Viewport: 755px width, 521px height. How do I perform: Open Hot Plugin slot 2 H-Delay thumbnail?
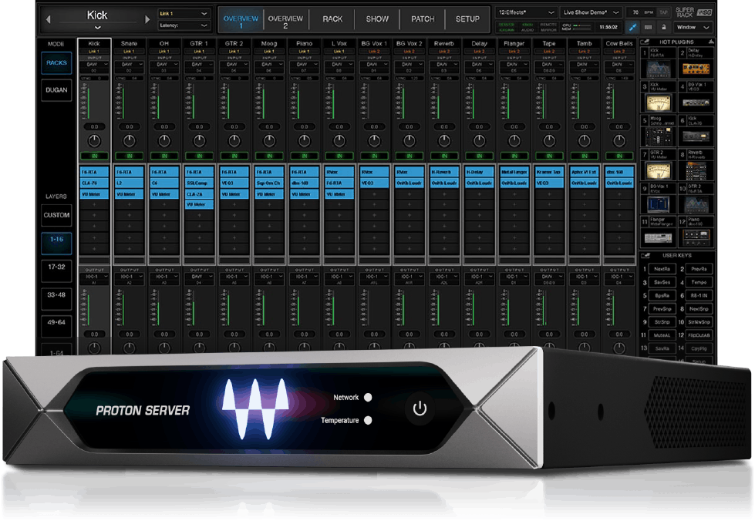coord(696,69)
